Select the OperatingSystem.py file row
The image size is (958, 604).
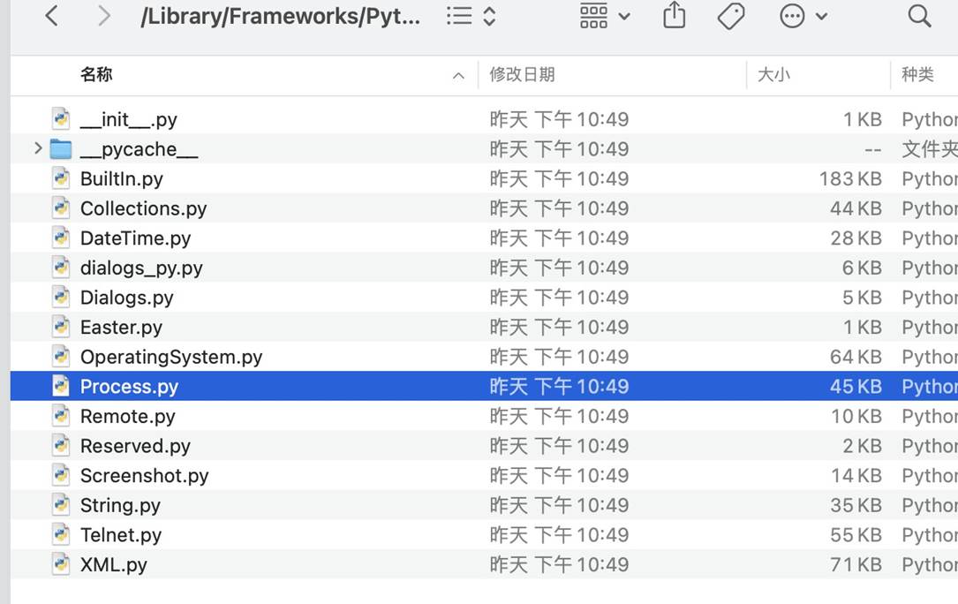[171, 357]
